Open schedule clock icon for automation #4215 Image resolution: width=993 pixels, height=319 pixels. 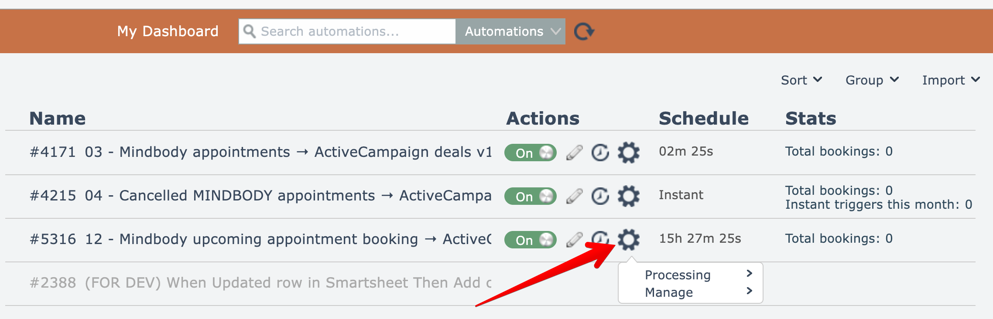(x=600, y=196)
